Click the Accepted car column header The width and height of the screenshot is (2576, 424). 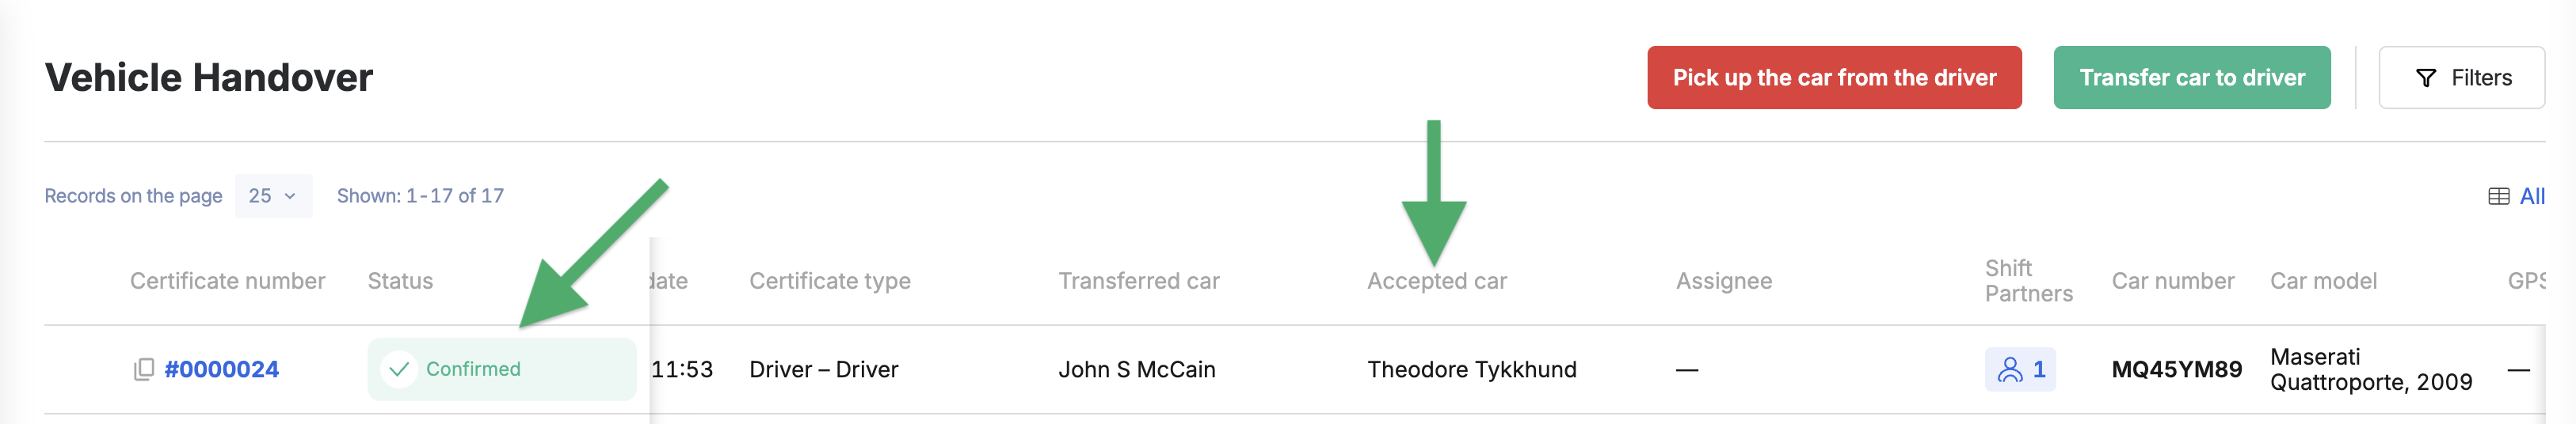pos(1437,282)
